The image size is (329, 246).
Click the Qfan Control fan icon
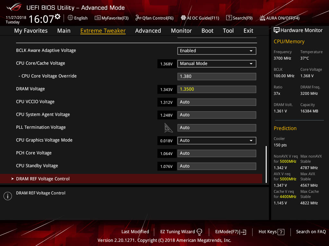click(x=138, y=18)
